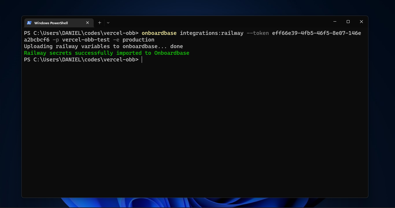
Task: Click the last prompt line with cursor
Action: pos(83,60)
